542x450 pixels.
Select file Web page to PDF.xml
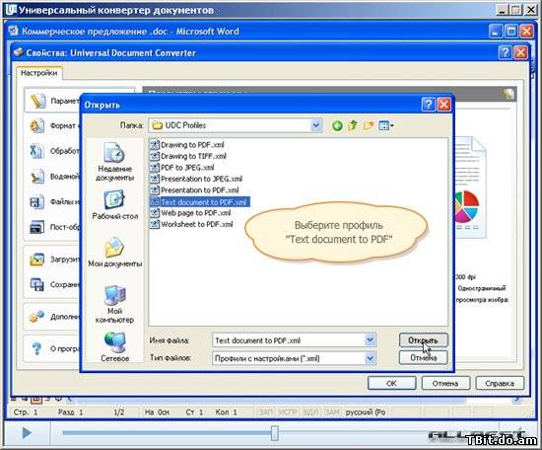[x=190, y=213]
